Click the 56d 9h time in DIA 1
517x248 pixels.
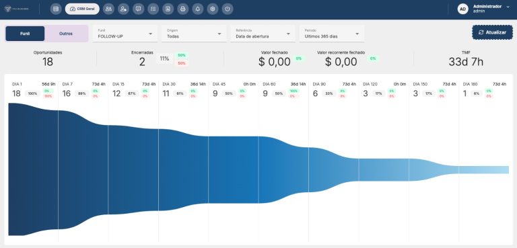pos(48,84)
